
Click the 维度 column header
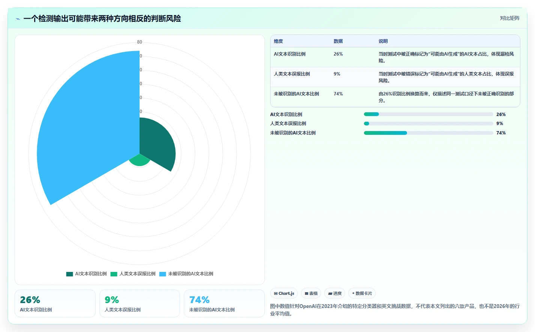tap(278, 41)
